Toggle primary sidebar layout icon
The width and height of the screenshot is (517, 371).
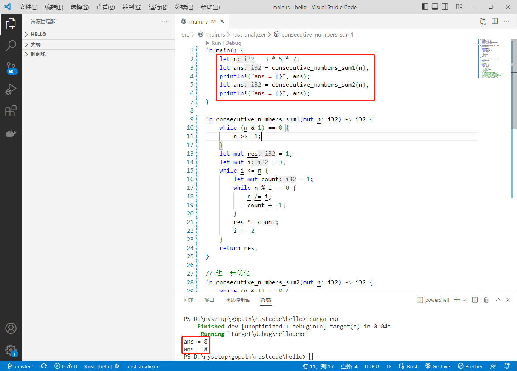tap(425, 7)
